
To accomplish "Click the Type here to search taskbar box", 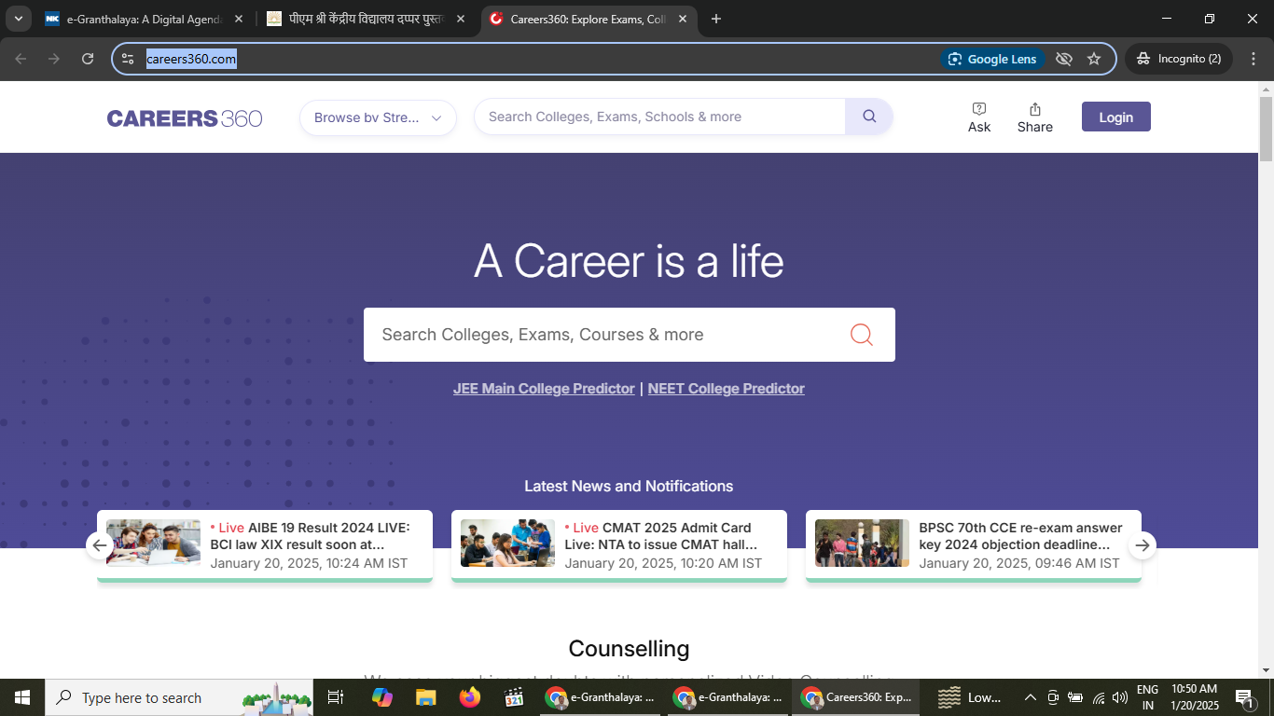I will (x=179, y=697).
